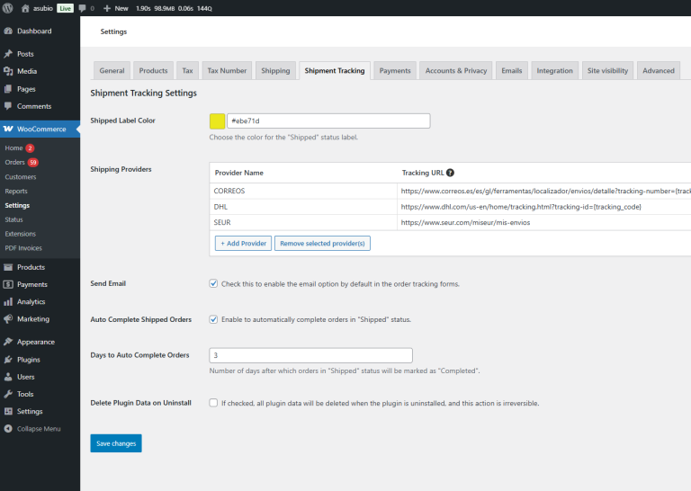Open Tools wrench icon
691x491 pixels.
click(8, 394)
